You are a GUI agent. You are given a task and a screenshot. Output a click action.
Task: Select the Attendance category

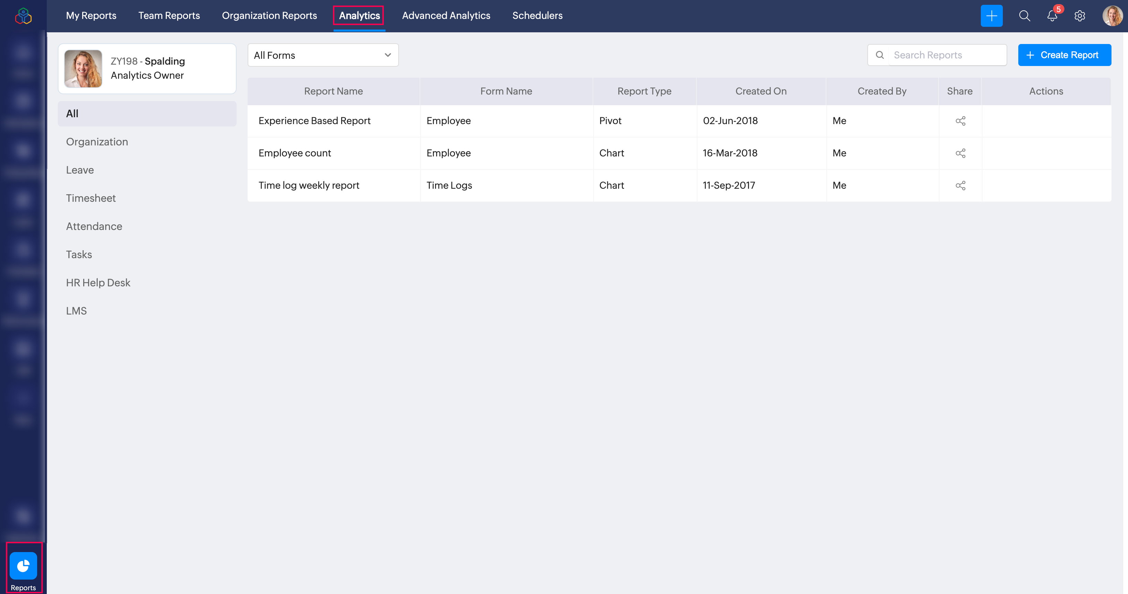pos(94,226)
